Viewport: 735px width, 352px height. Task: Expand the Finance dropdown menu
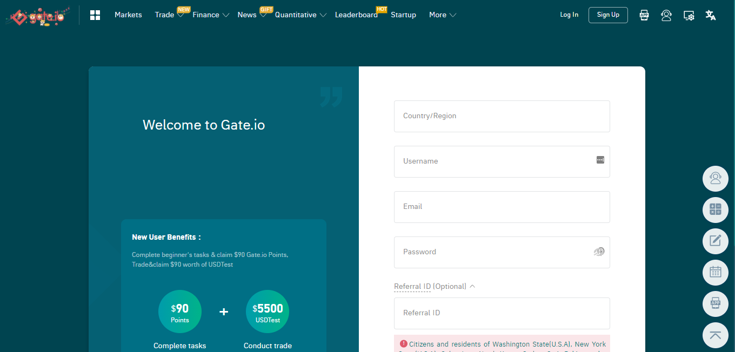coord(211,15)
